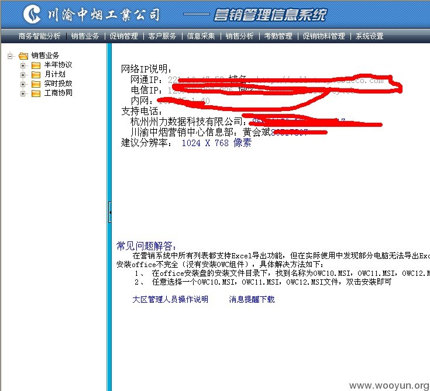
Task: Click the 网络IP说明 heading
Action: coord(146,69)
